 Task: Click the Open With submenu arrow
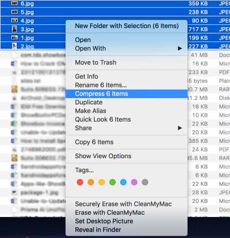(x=180, y=49)
